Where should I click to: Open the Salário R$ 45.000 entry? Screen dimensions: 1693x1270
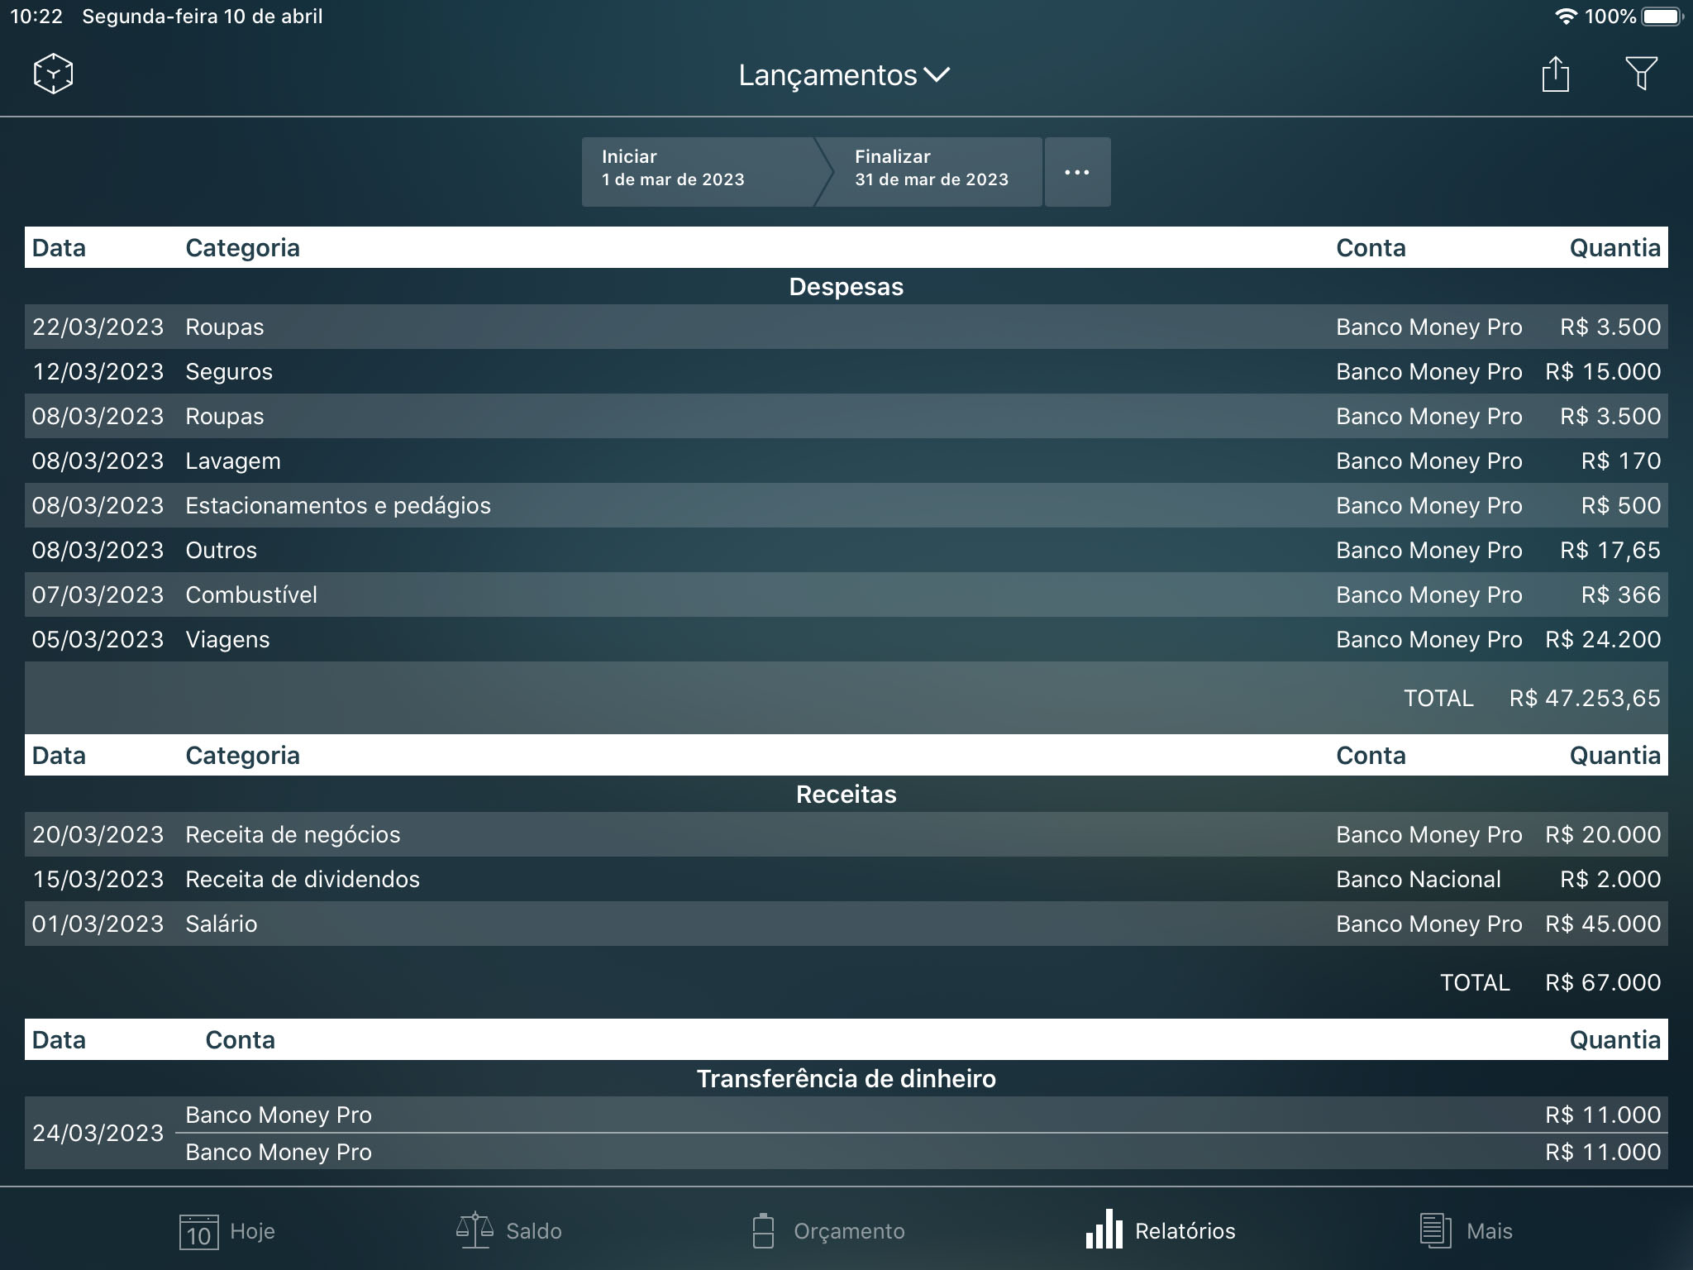(846, 924)
